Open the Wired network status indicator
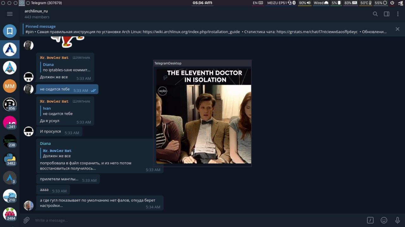The image size is (405, 227). tap(321, 3)
